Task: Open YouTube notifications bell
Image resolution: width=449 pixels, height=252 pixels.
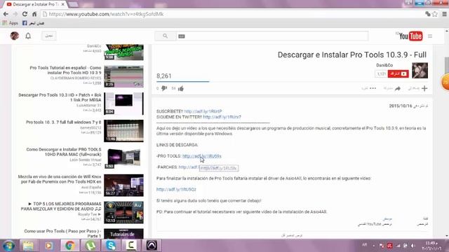Action: pyautogui.click(x=28, y=36)
